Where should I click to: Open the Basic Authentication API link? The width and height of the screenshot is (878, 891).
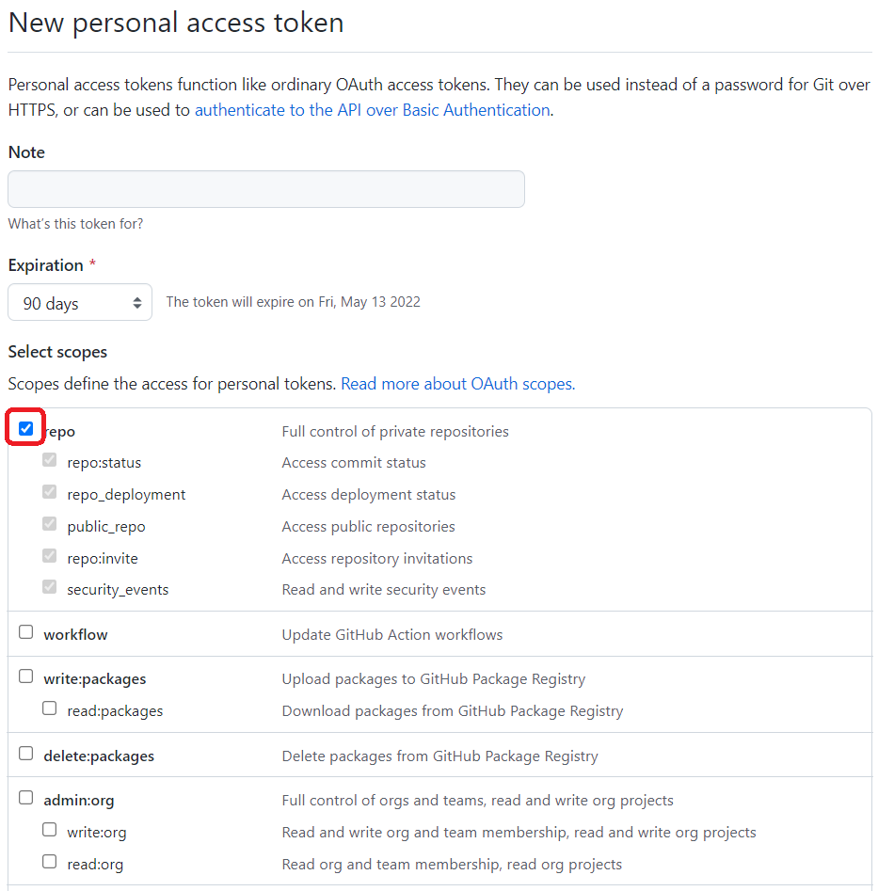(x=372, y=110)
